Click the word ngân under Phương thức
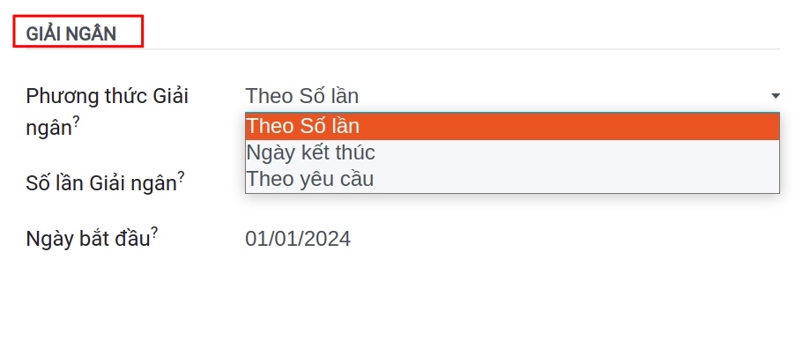The image size is (795, 363). (x=48, y=129)
